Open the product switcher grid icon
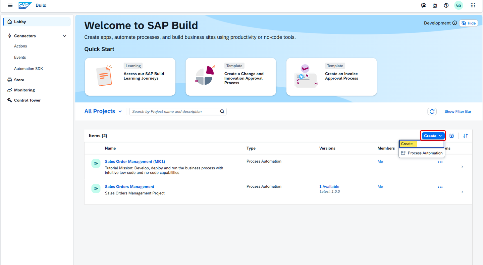 [473, 5]
